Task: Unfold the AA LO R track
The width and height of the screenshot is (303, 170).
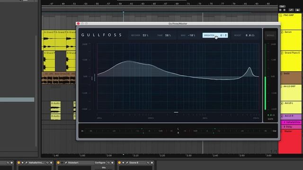Action: 282,116
